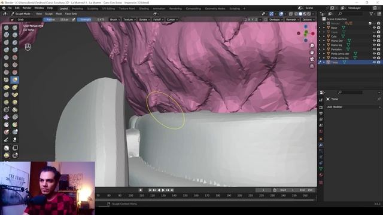The height and width of the screenshot is (215, 383).
Task: Enable solid viewport shading mode
Action: (300, 14)
